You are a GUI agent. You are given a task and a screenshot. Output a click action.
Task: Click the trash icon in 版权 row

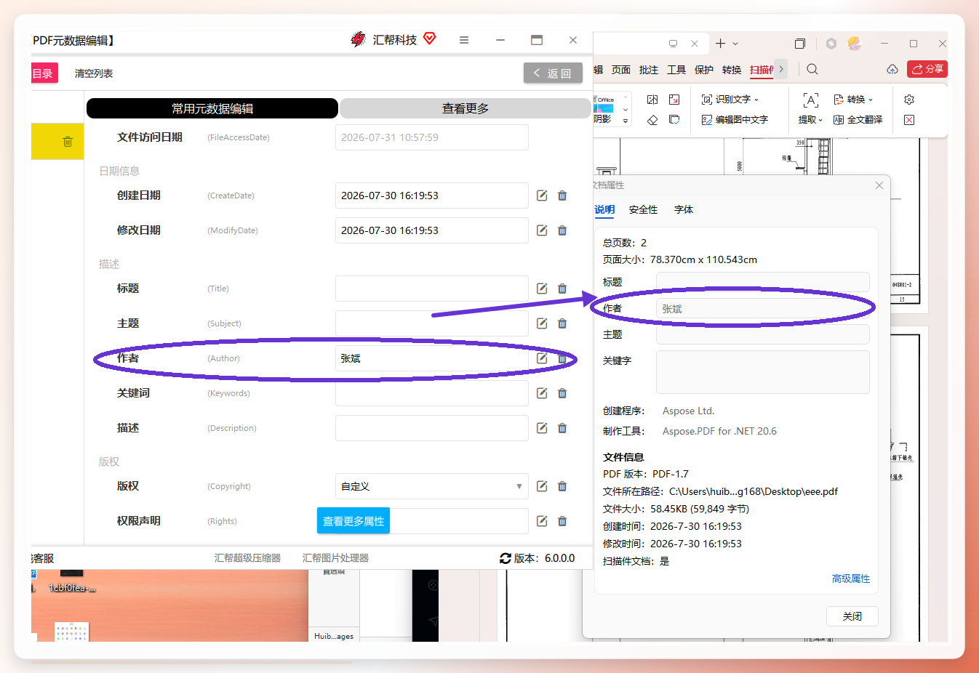coord(562,486)
